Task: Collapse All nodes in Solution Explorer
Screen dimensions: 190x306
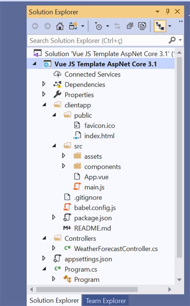Action: pyautogui.click(x=130, y=26)
